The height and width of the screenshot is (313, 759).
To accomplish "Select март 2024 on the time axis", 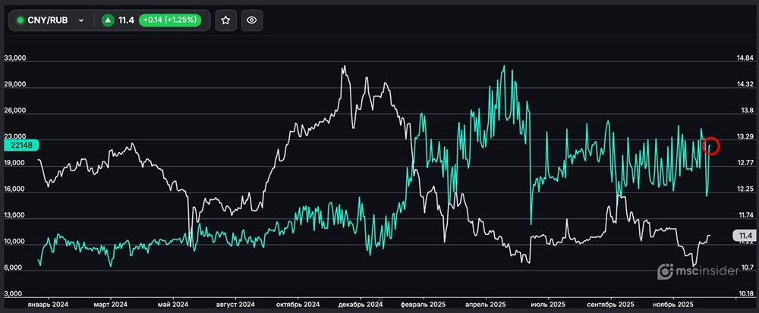I will click(x=110, y=305).
